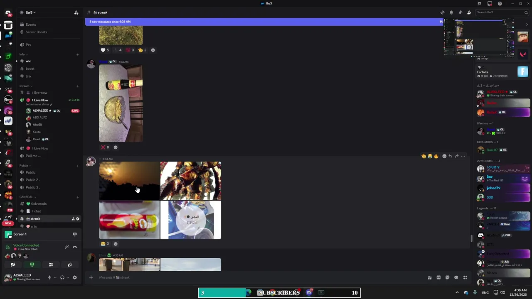This screenshot has height=299, width=532.
Task: Open the sunset photo thumbnail
Action: [129, 181]
